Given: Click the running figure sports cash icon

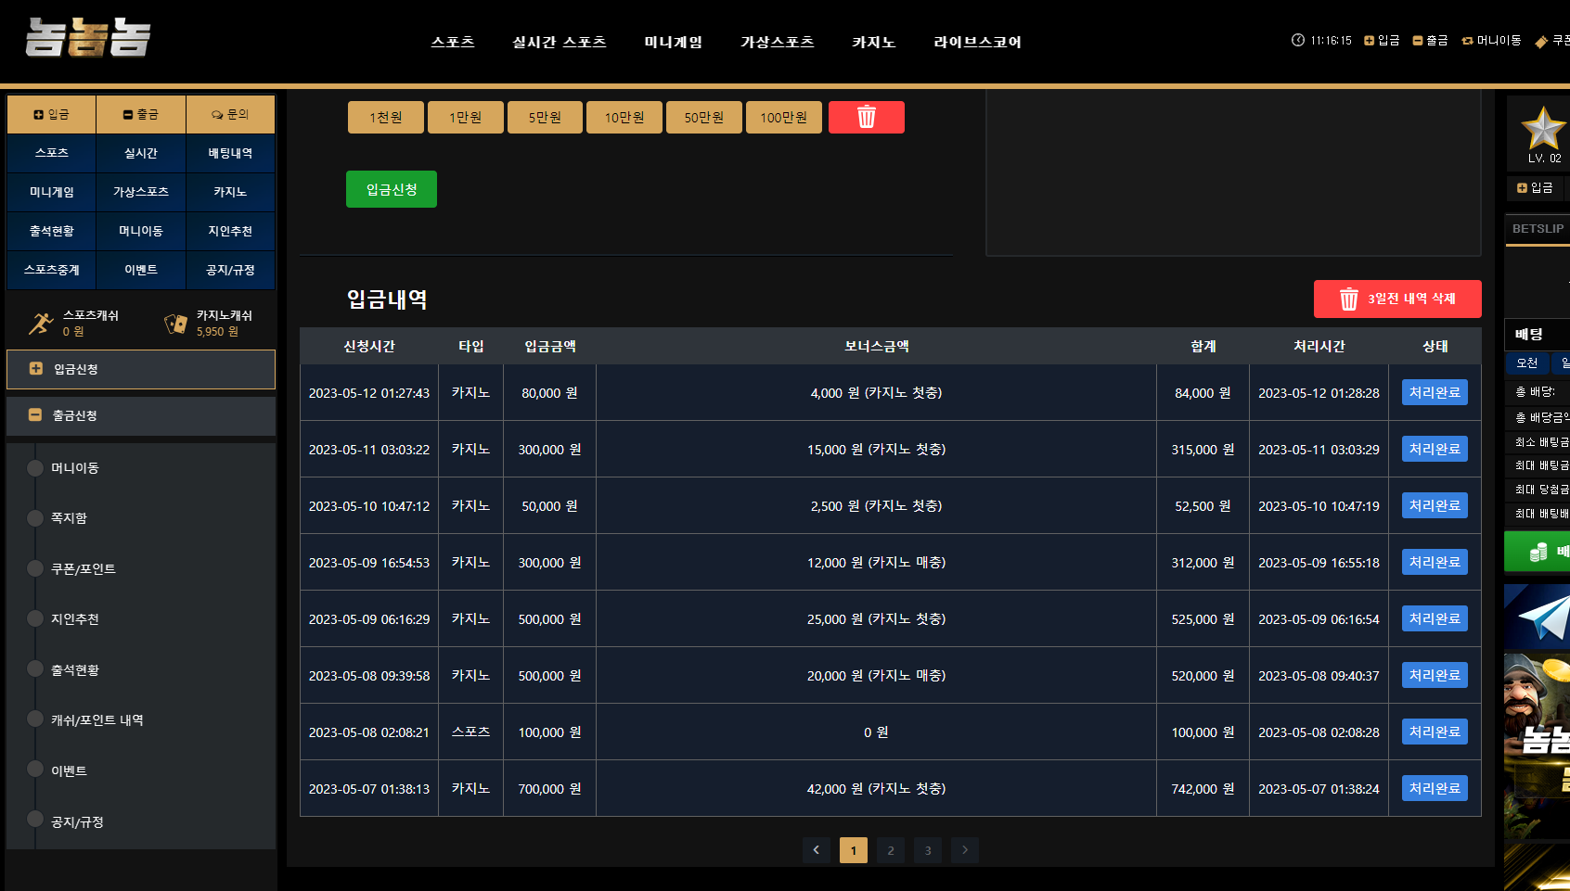Looking at the screenshot, I should coord(41,323).
